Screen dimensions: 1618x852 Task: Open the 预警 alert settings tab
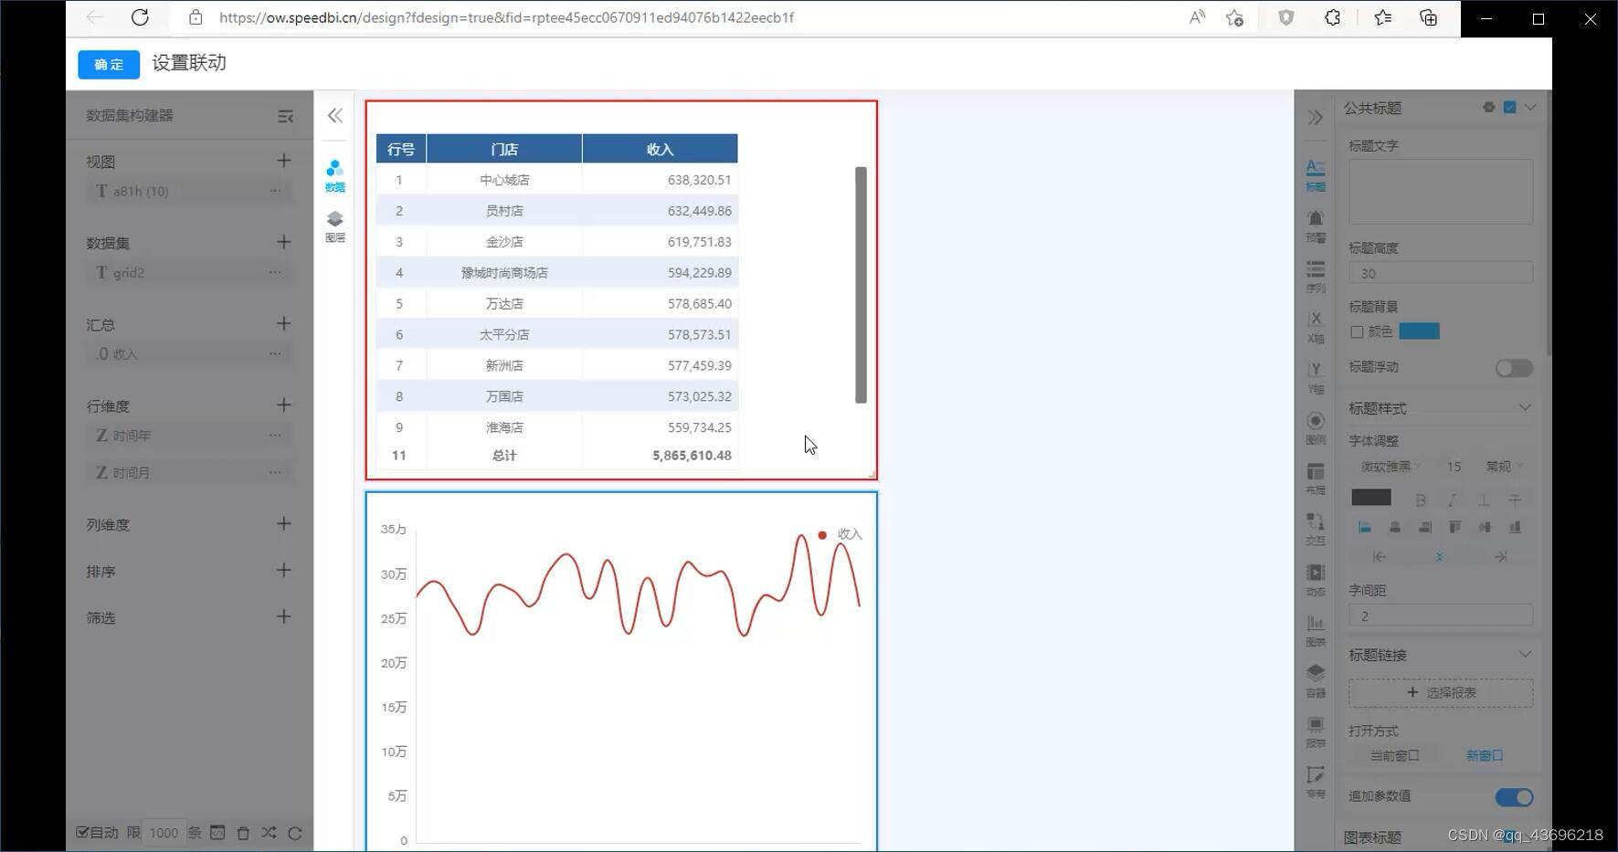click(1316, 226)
